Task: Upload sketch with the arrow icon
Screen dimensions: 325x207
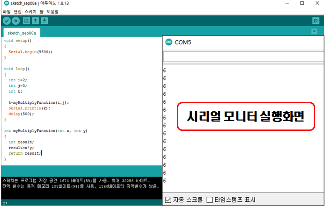Action: click(x=16, y=21)
